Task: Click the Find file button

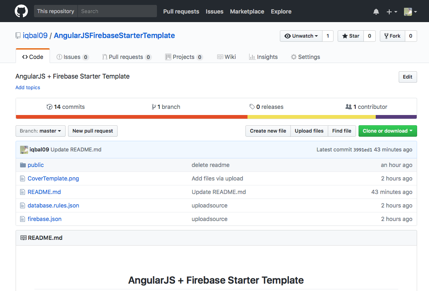Action: tap(342, 131)
